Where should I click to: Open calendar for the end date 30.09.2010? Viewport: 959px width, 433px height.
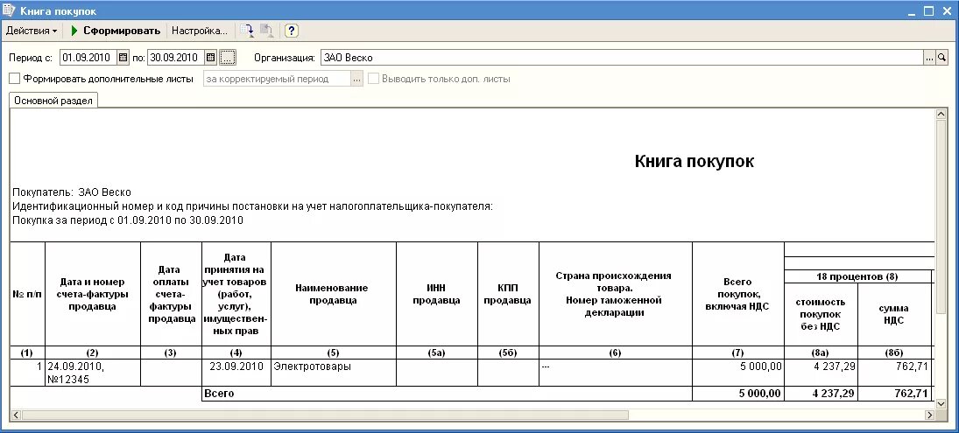click(211, 58)
